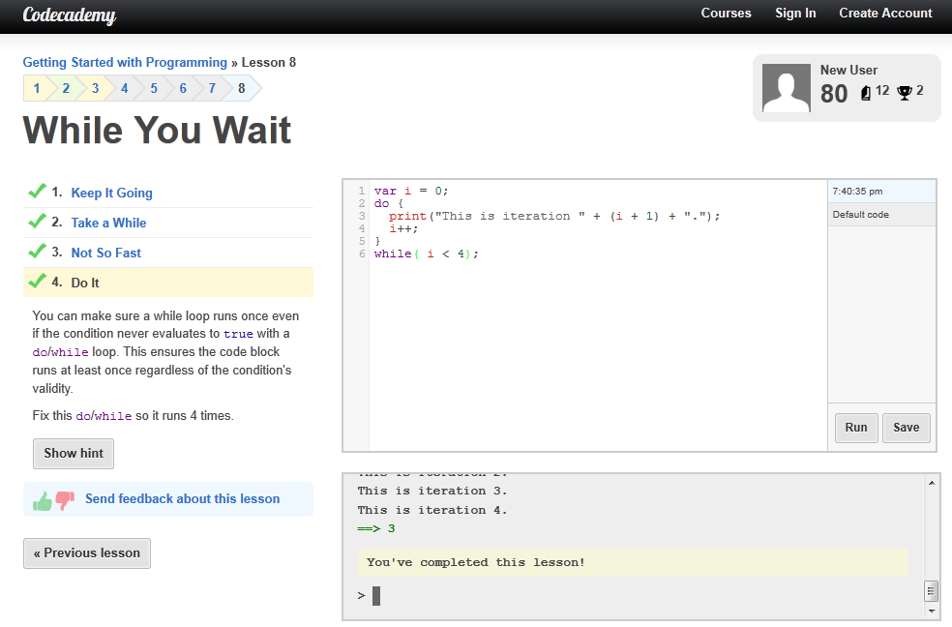Select Create Account in the top bar
The image size is (952, 627).
(x=885, y=14)
